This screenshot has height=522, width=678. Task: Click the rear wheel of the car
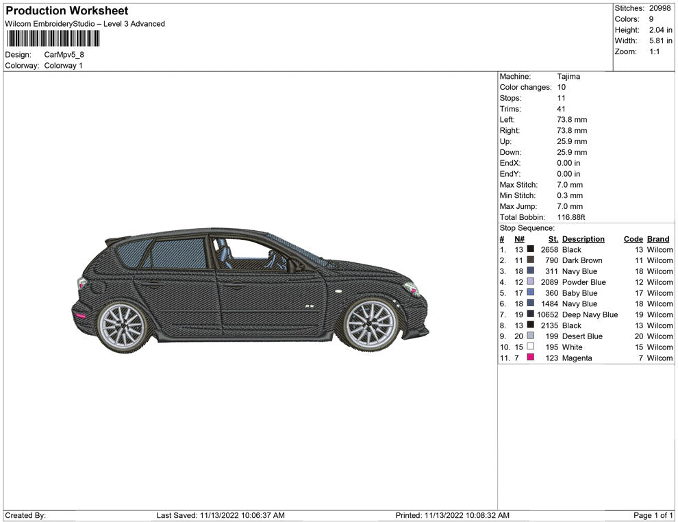click(122, 326)
